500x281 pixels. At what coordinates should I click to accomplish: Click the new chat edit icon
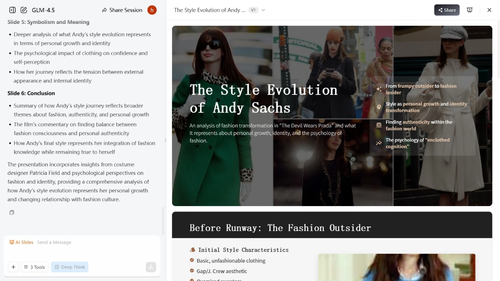tap(24, 10)
